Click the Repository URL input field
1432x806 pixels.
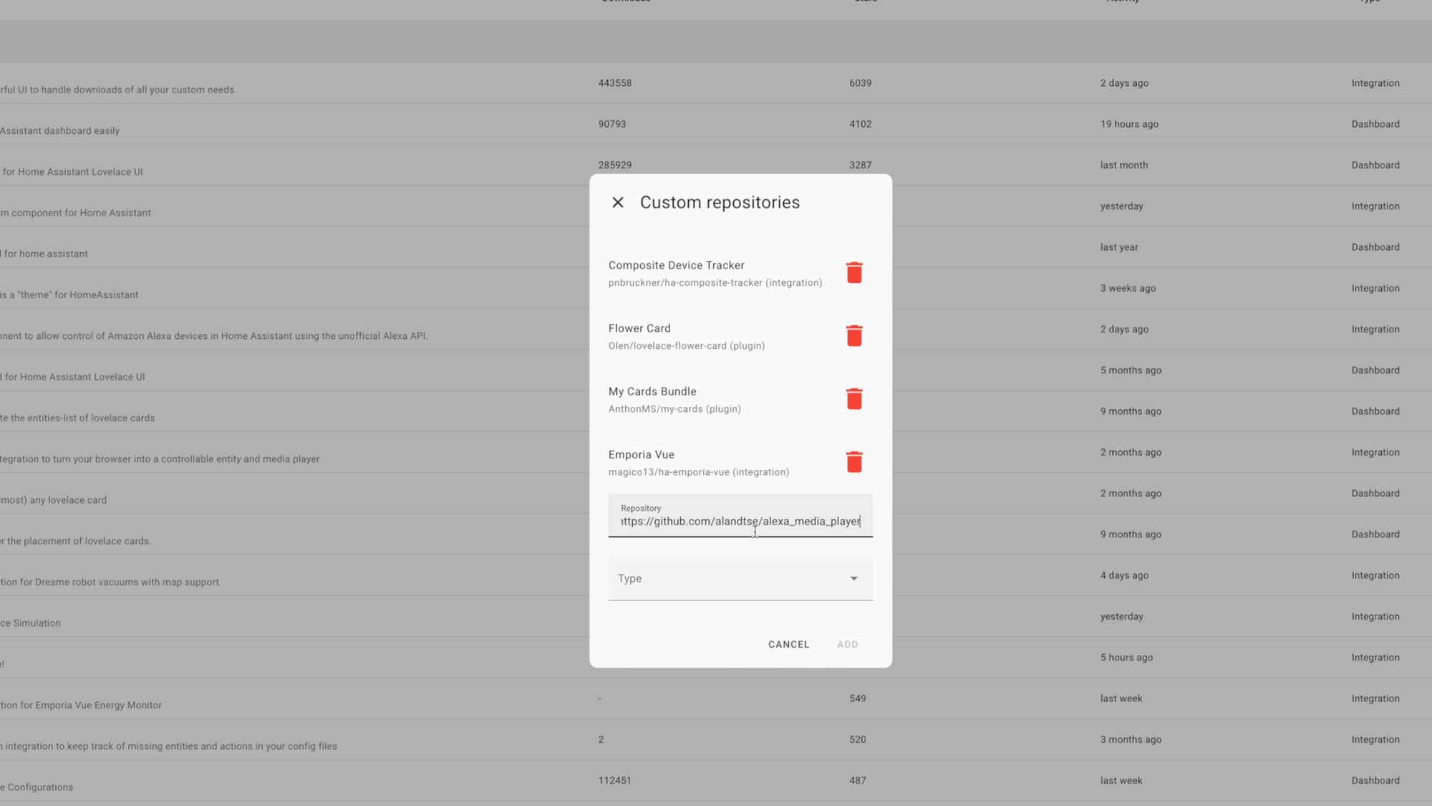[740, 515]
